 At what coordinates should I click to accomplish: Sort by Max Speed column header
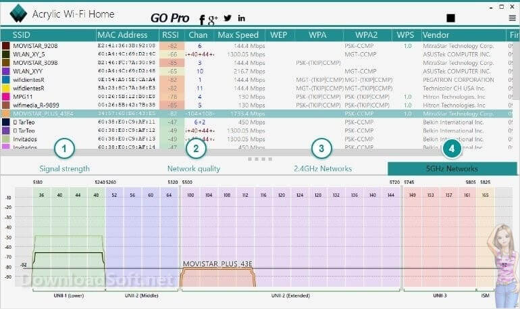coord(240,35)
